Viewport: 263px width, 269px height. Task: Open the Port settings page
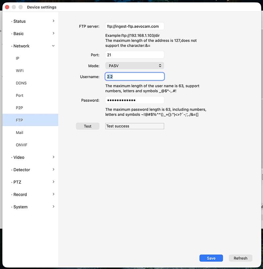(x=20, y=95)
